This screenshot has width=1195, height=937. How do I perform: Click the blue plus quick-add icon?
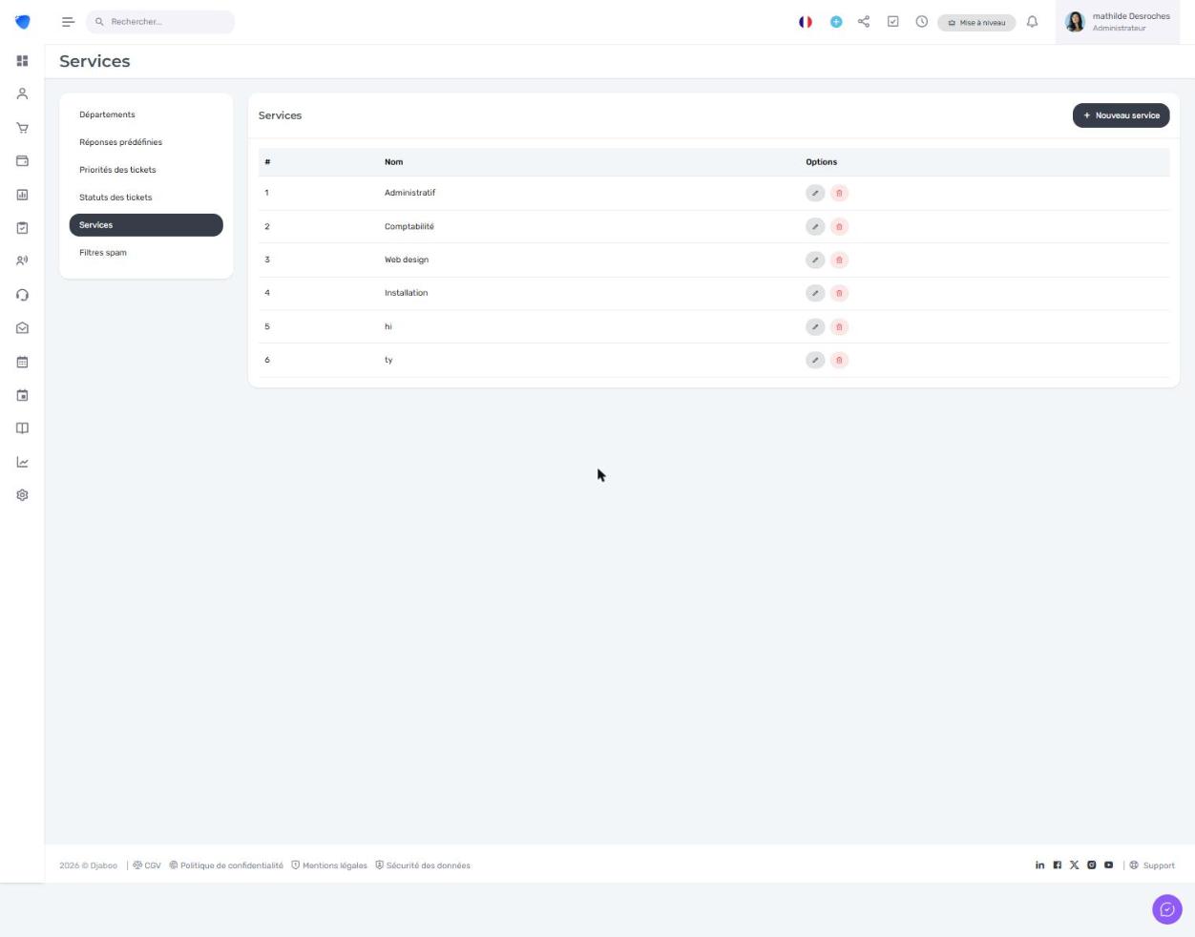836,22
